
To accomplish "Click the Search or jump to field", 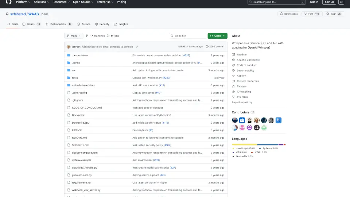I will pyautogui.click(x=277, y=2).
